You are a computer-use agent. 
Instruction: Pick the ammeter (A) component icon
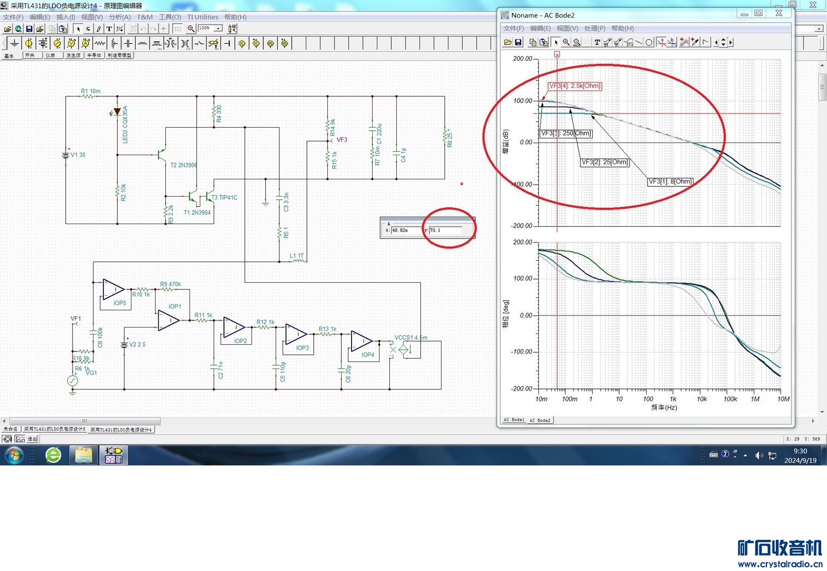point(86,43)
